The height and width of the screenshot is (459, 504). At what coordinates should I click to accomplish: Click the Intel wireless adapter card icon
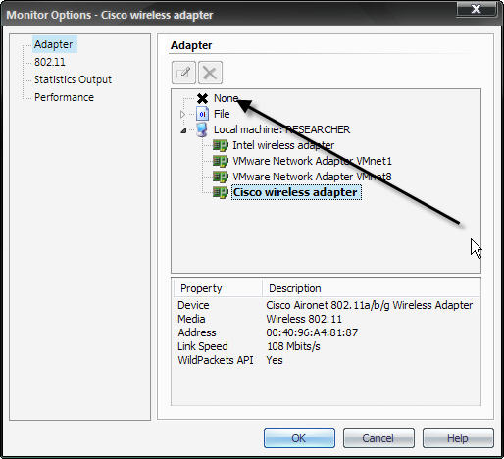point(221,145)
